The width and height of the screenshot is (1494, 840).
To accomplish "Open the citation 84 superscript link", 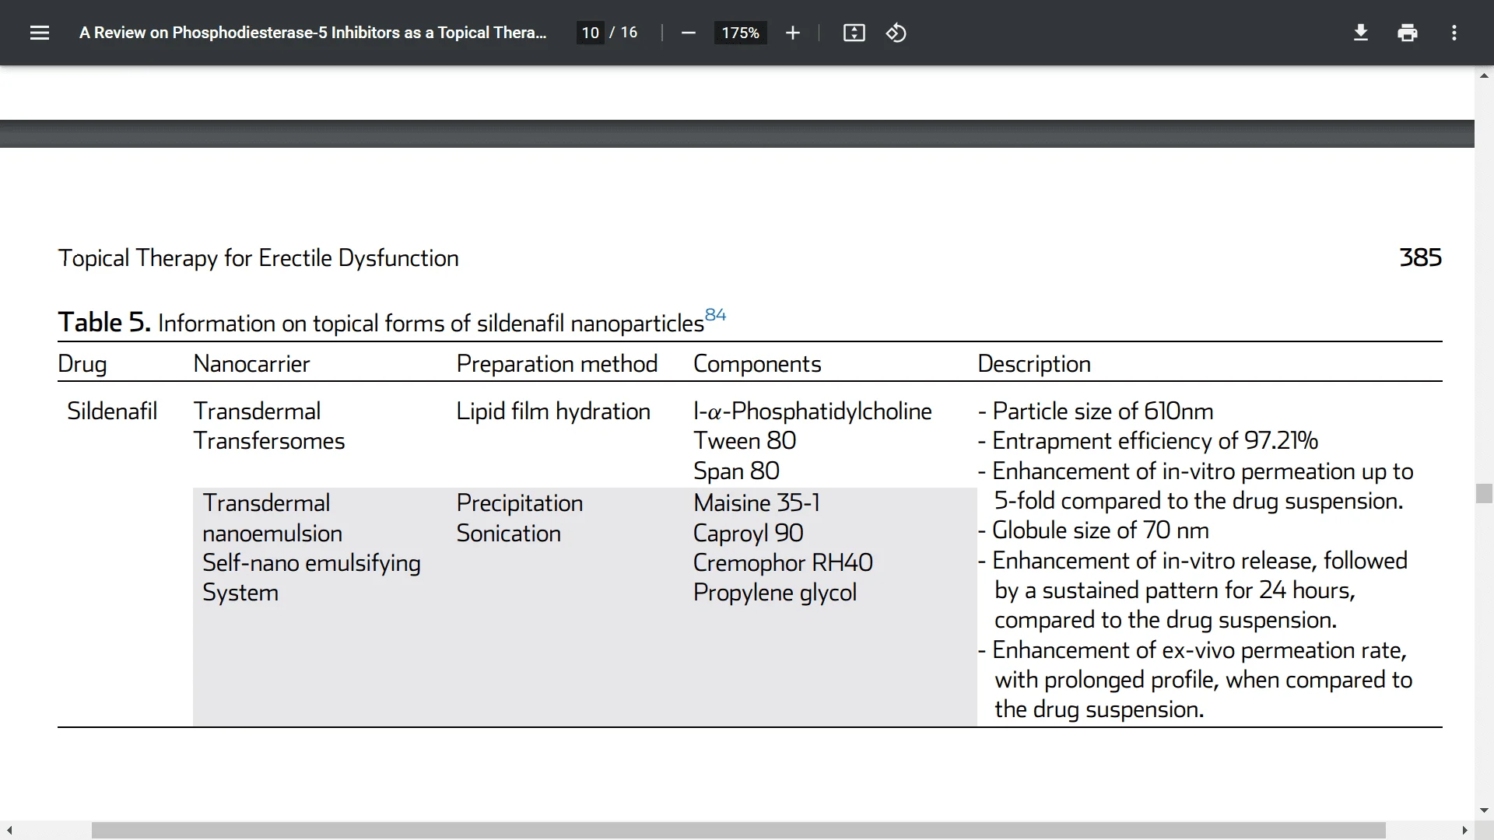I will click(x=715, y=315).
